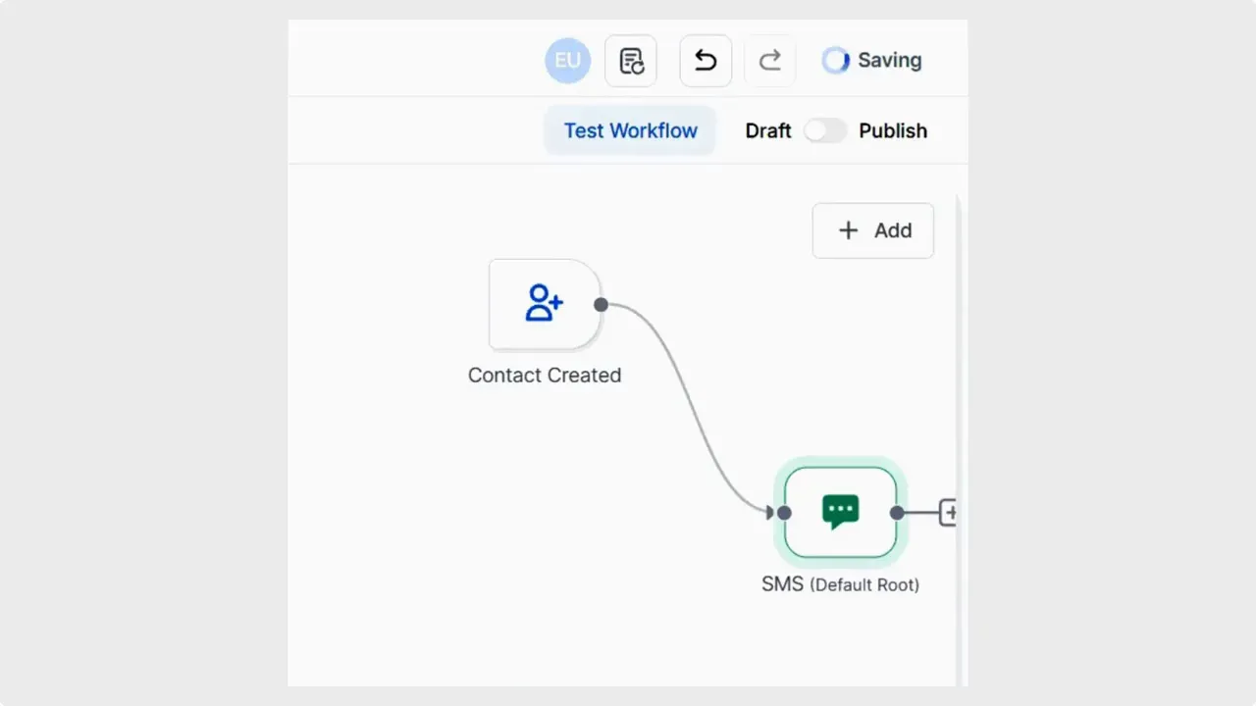Select the Contact Created node label
1256x706 pixels.
[x=545, y=375]
